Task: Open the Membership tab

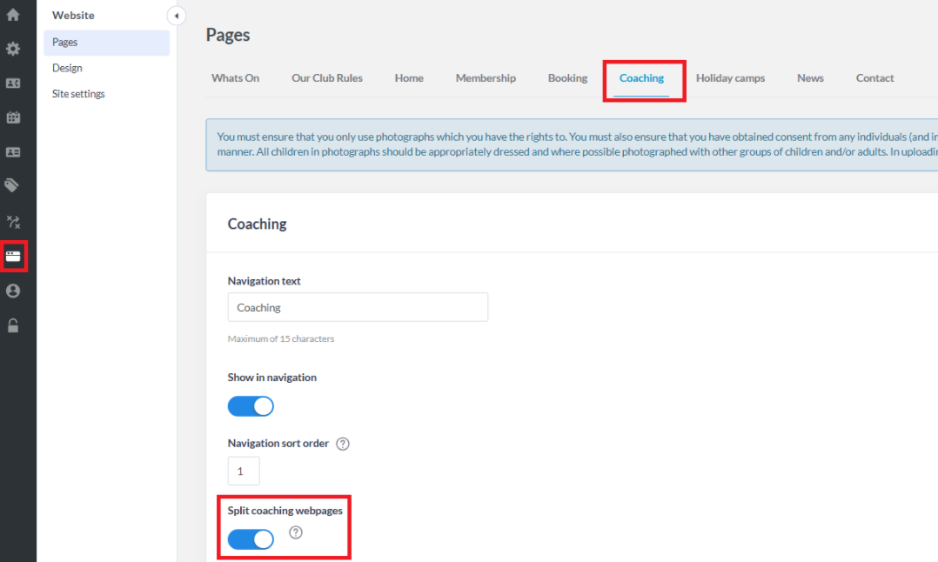Action: 486,78
